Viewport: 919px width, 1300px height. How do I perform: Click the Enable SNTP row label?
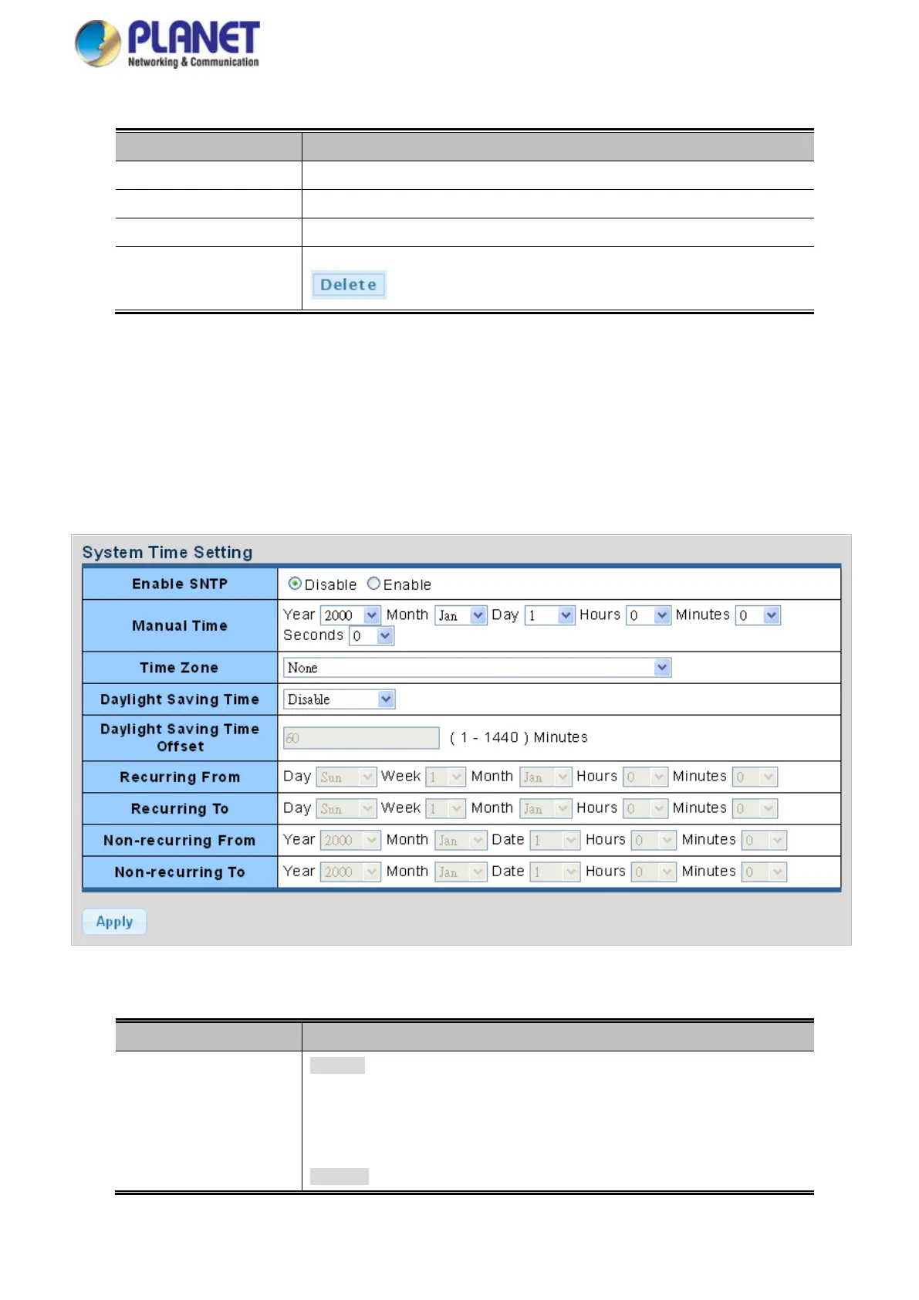pyautogui.click(x=180, y=584)
